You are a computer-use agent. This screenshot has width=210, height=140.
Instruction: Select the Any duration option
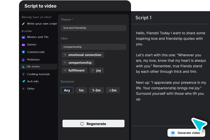click(x=67, y=90)
